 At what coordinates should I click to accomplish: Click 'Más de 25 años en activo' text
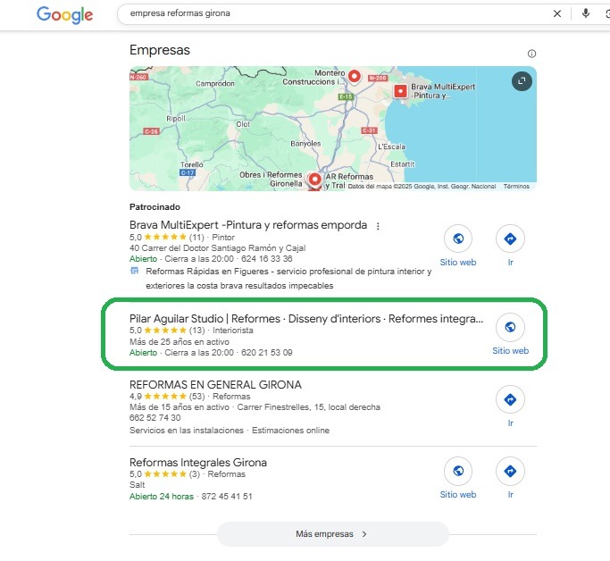(x=180, y=342)
